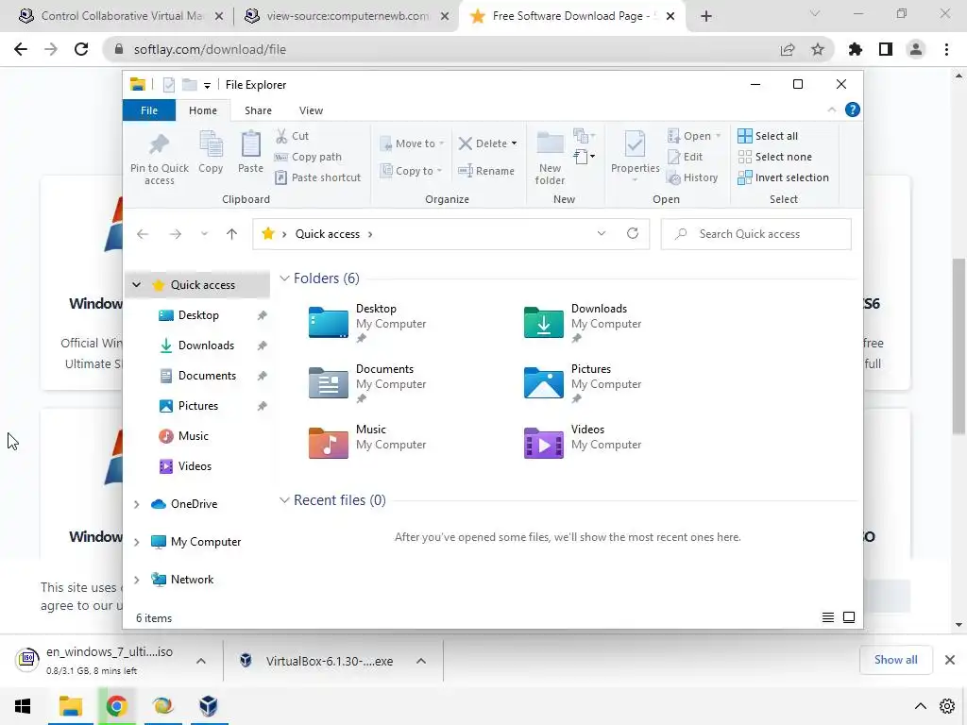Select Videos in the navigation pane

pyautogui.click(x=195, y=466)
